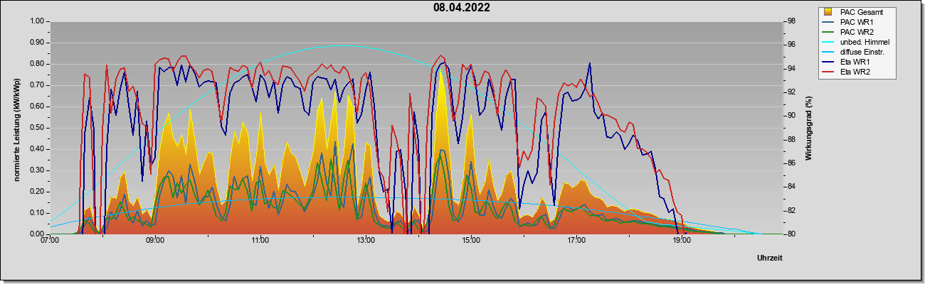The image size is (925, 284).
Task: Click the 84 efficiency axis value
Action: (791, 187)
